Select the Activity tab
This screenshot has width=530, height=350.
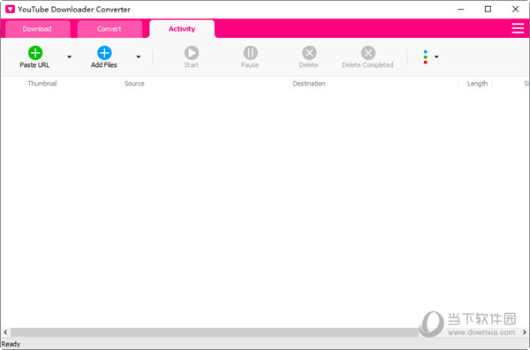(x=182, y=29)
